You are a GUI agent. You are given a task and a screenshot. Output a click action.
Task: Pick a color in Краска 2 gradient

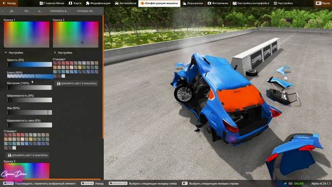[x=76, y=34]
